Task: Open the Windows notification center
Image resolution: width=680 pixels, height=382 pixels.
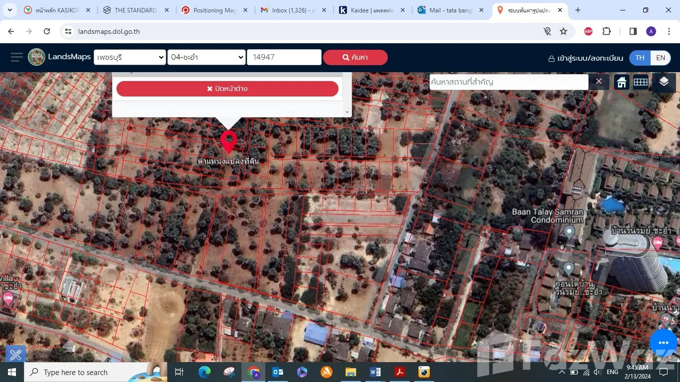Action: 664,372
